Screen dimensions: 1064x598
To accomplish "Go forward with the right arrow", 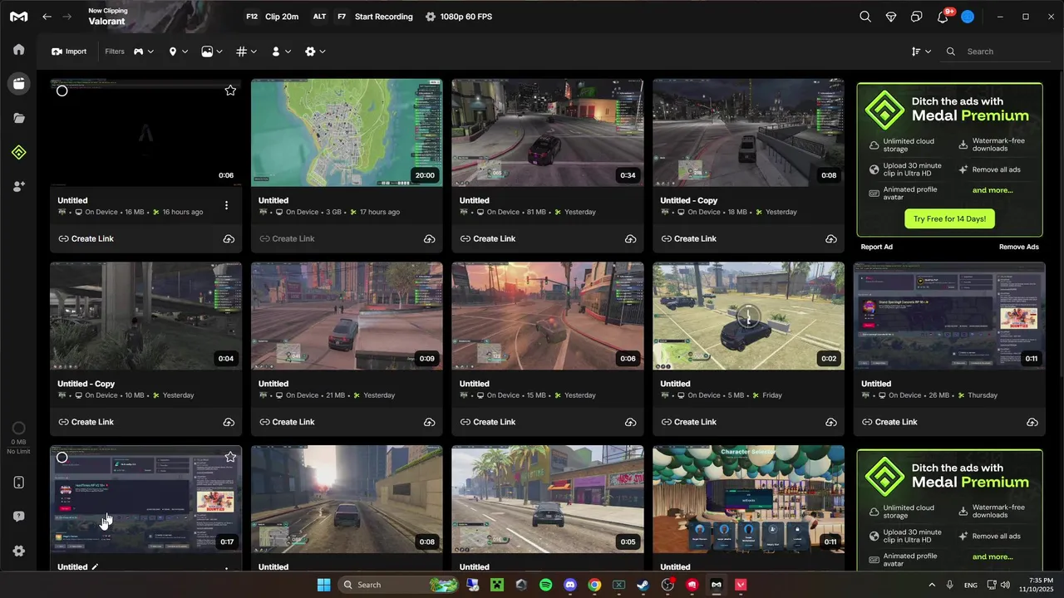I will (68, 17).
